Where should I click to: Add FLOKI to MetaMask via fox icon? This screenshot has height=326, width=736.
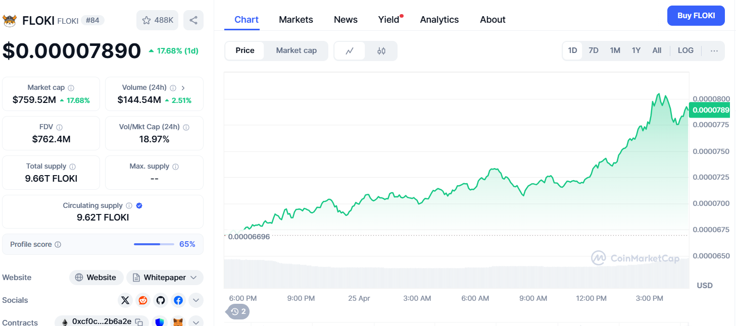coord(178,322)
